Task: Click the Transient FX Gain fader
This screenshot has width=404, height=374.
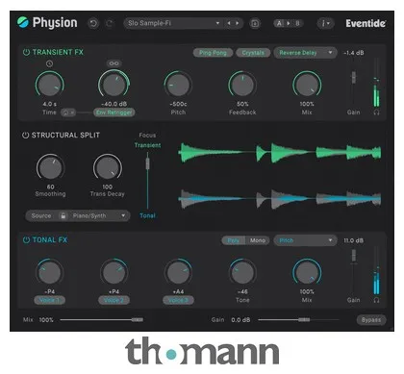Action: point(353,77)
